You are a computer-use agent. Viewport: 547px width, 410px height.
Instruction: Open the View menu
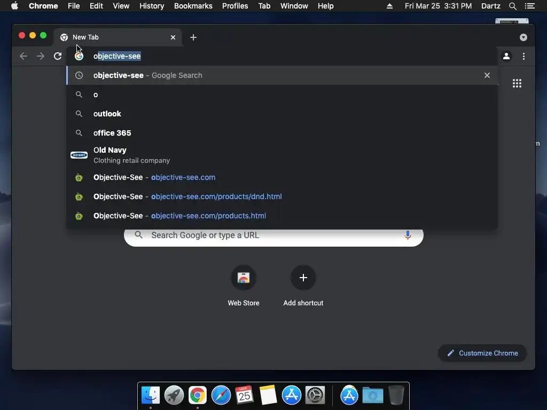tap(121, 6)
